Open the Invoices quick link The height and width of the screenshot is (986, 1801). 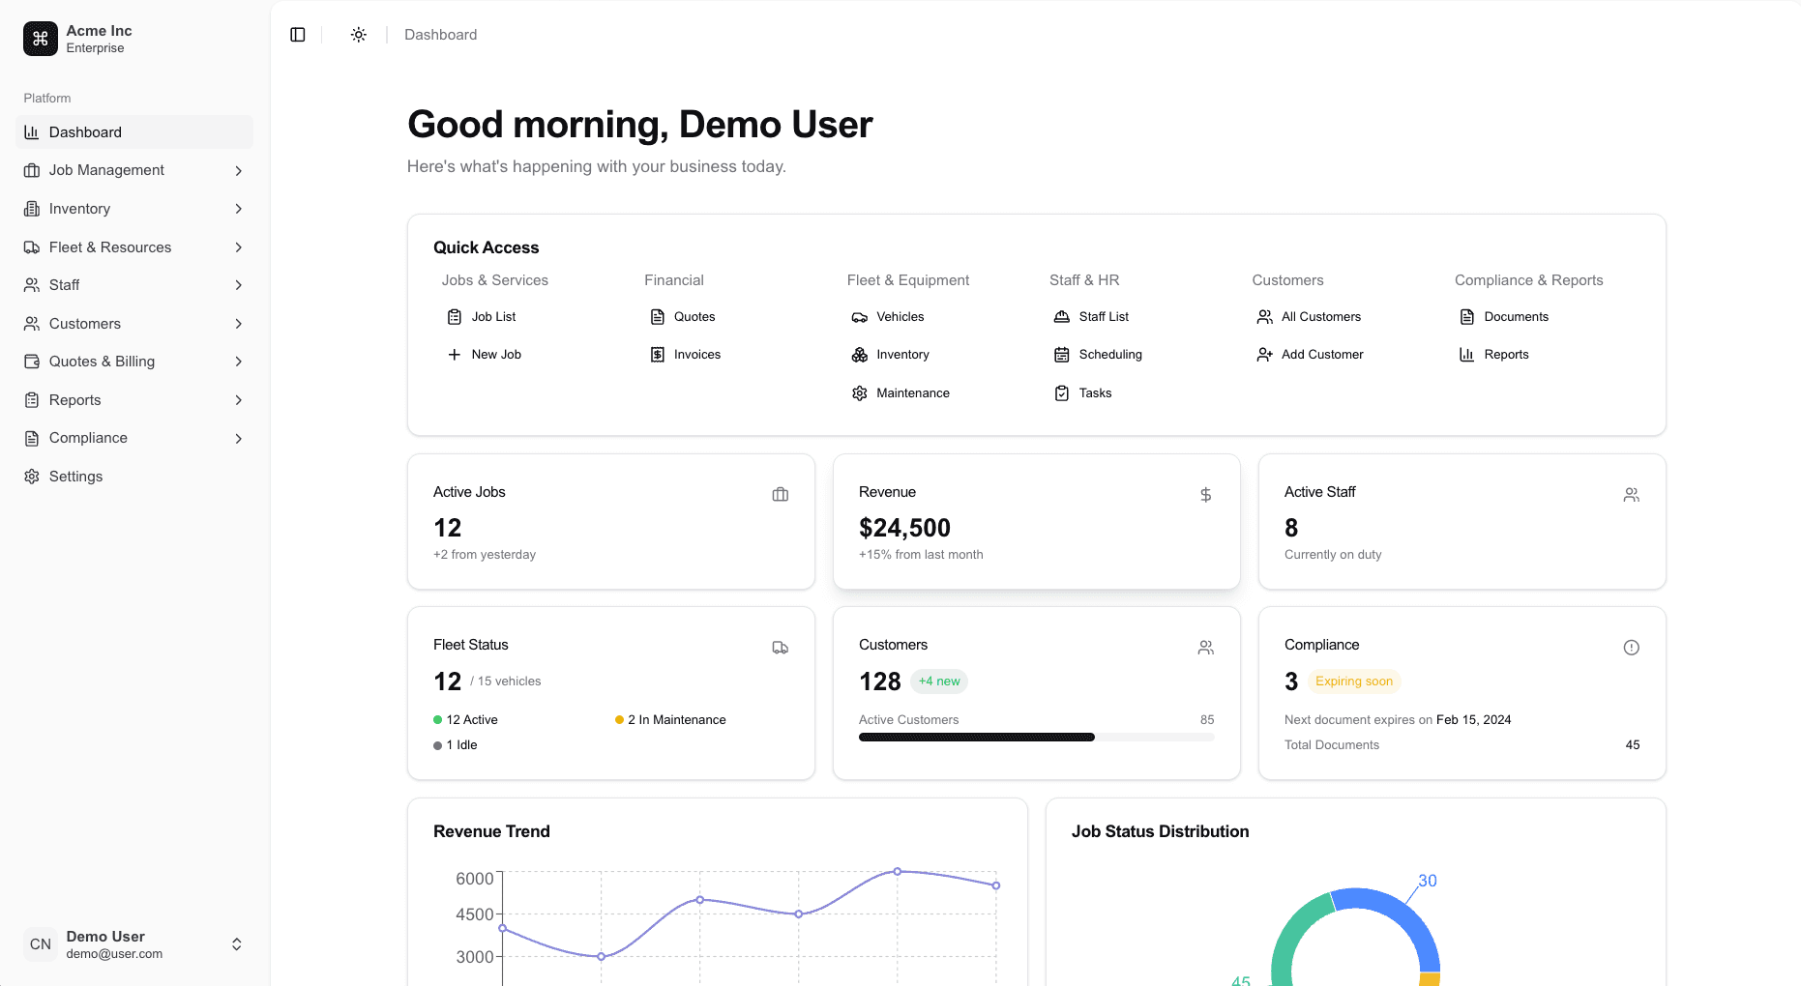[x=686, y=355]
